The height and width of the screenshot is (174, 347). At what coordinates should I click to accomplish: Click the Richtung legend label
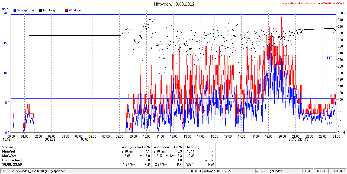49,10
